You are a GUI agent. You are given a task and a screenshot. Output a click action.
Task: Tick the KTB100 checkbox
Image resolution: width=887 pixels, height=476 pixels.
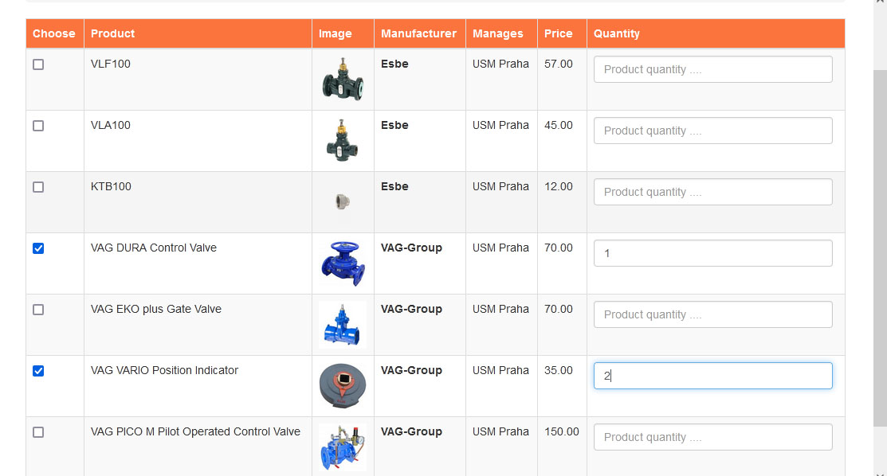pyautogui.click(x=38, y=187)
